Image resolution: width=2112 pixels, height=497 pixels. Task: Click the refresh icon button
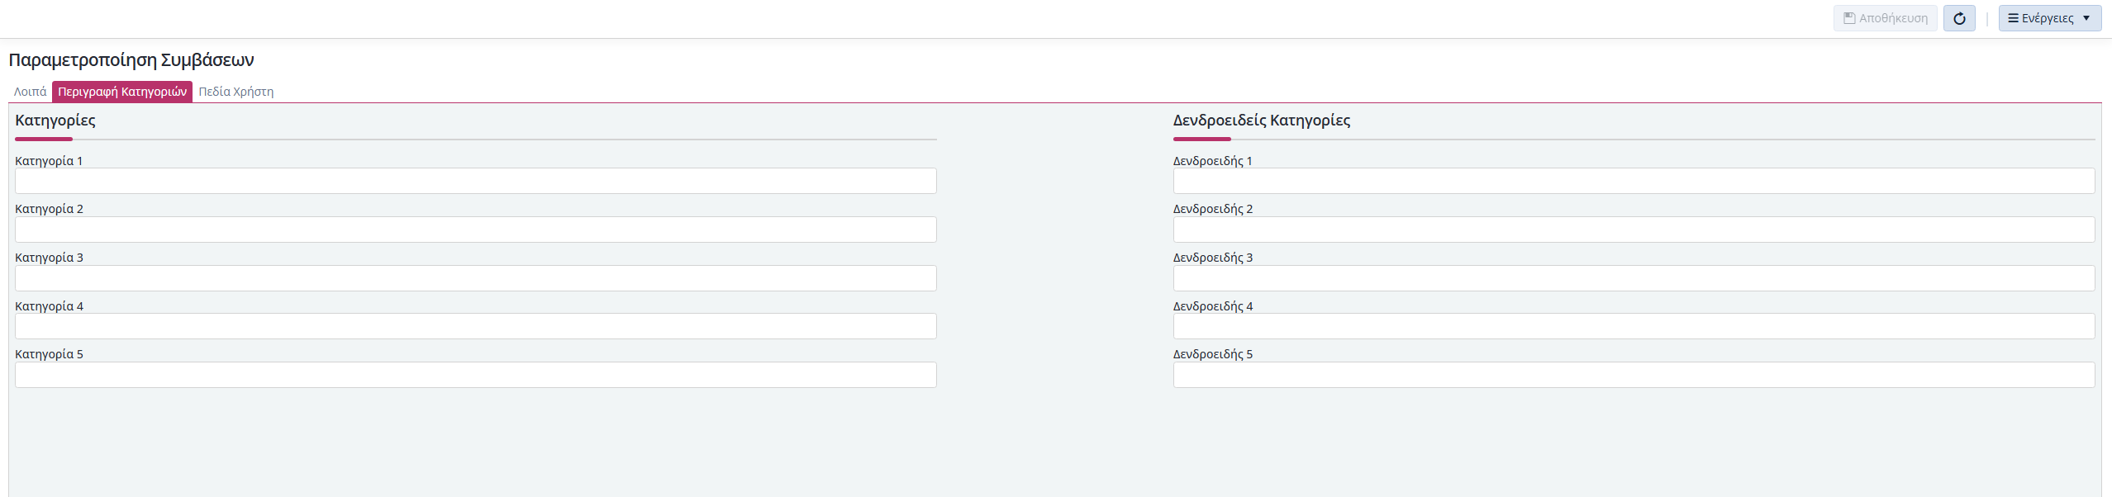pyautogui.click(x=1958, y=18)
